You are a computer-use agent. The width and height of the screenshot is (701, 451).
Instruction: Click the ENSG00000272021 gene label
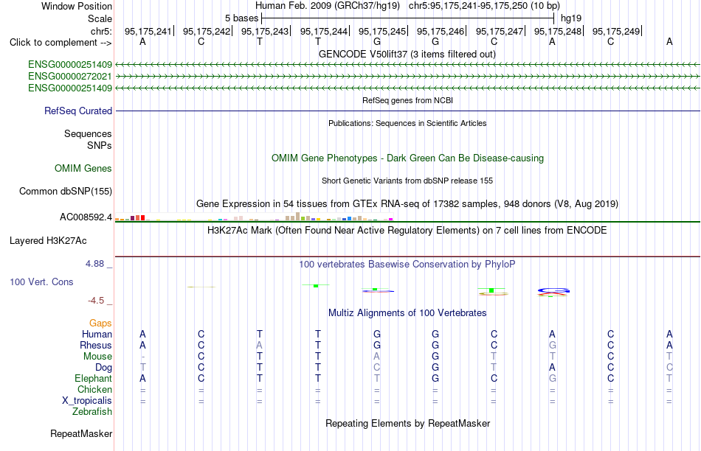(x=70, y=77)
